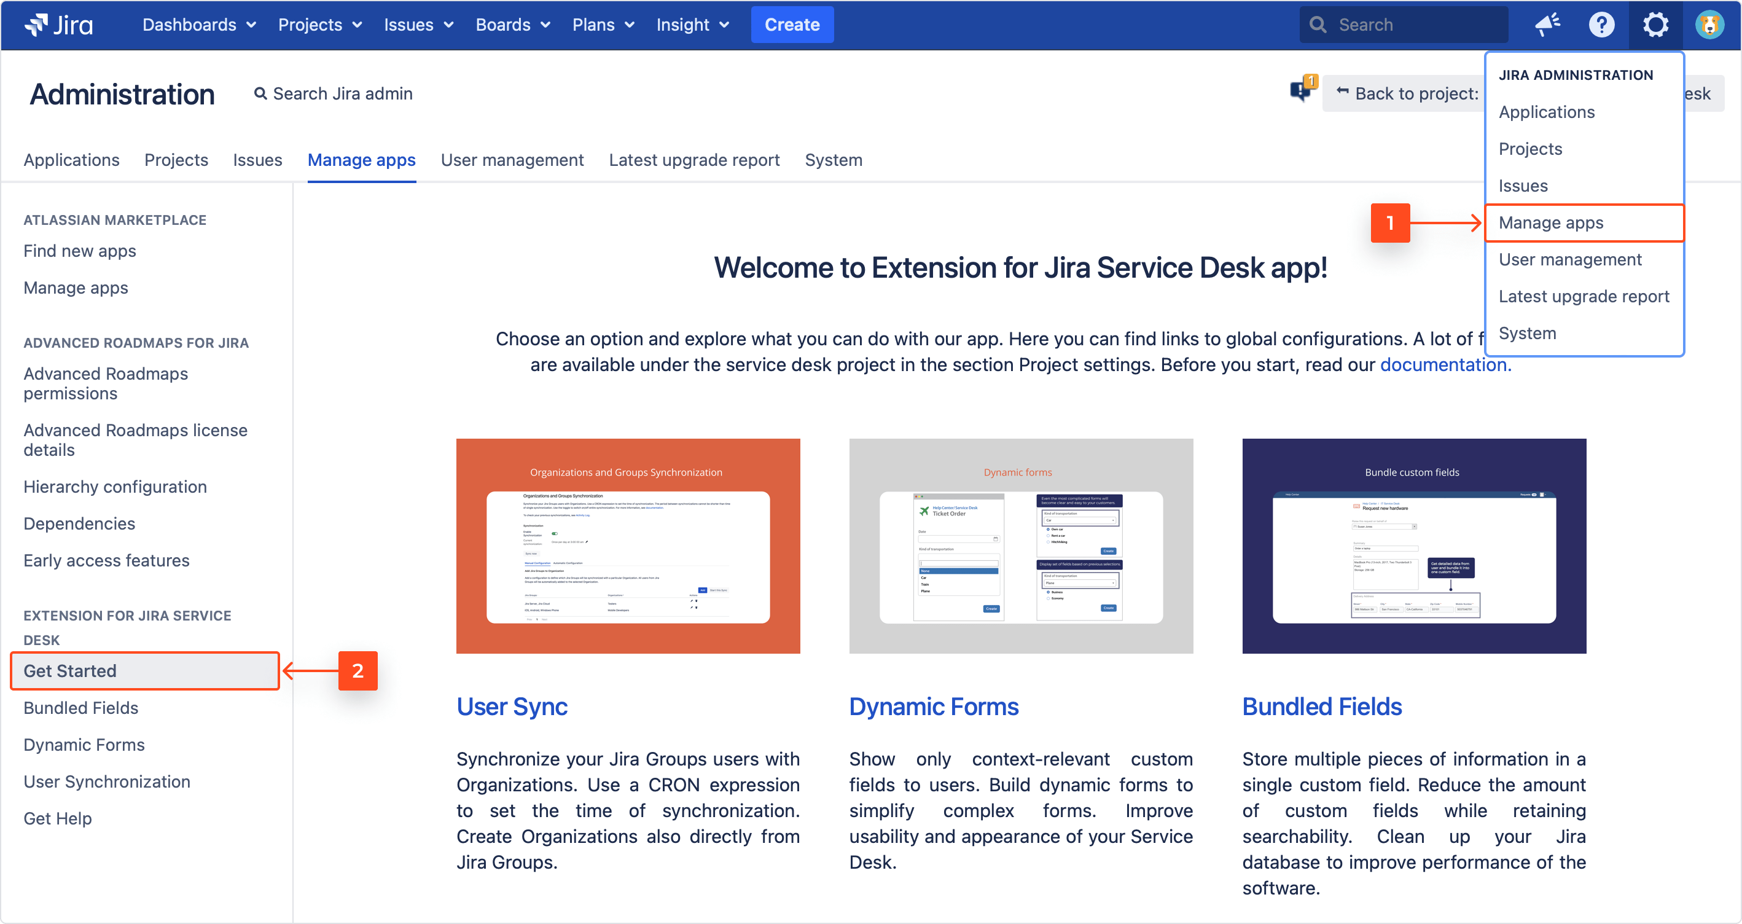Open the documentation link
This screenshot has width=1742, height=924.
point(1445,364)
